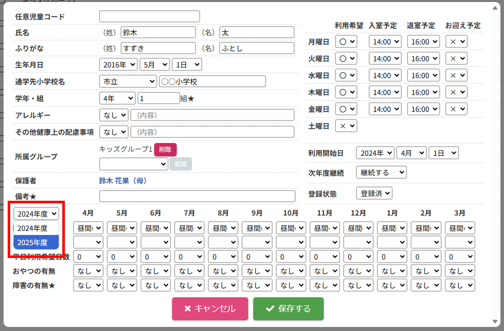
Task: Click the scrollbar down arrow at right edge
Action: click(494, 321)
